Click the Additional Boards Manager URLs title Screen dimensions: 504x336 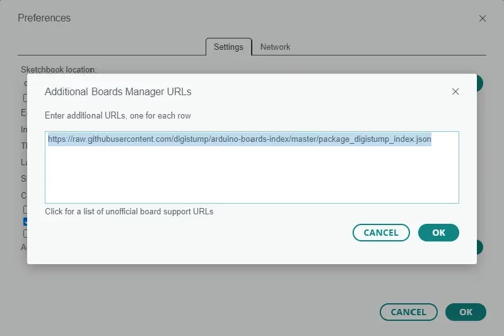point(118,91)
